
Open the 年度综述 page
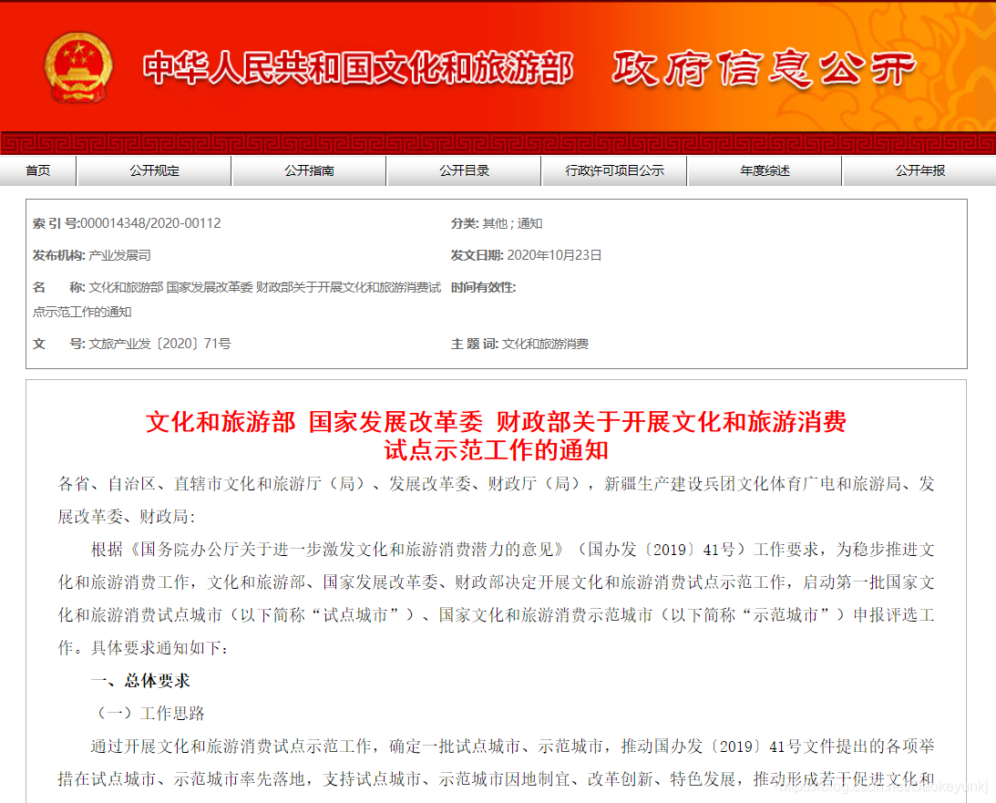pyautogui.click(x=764, y=170)
